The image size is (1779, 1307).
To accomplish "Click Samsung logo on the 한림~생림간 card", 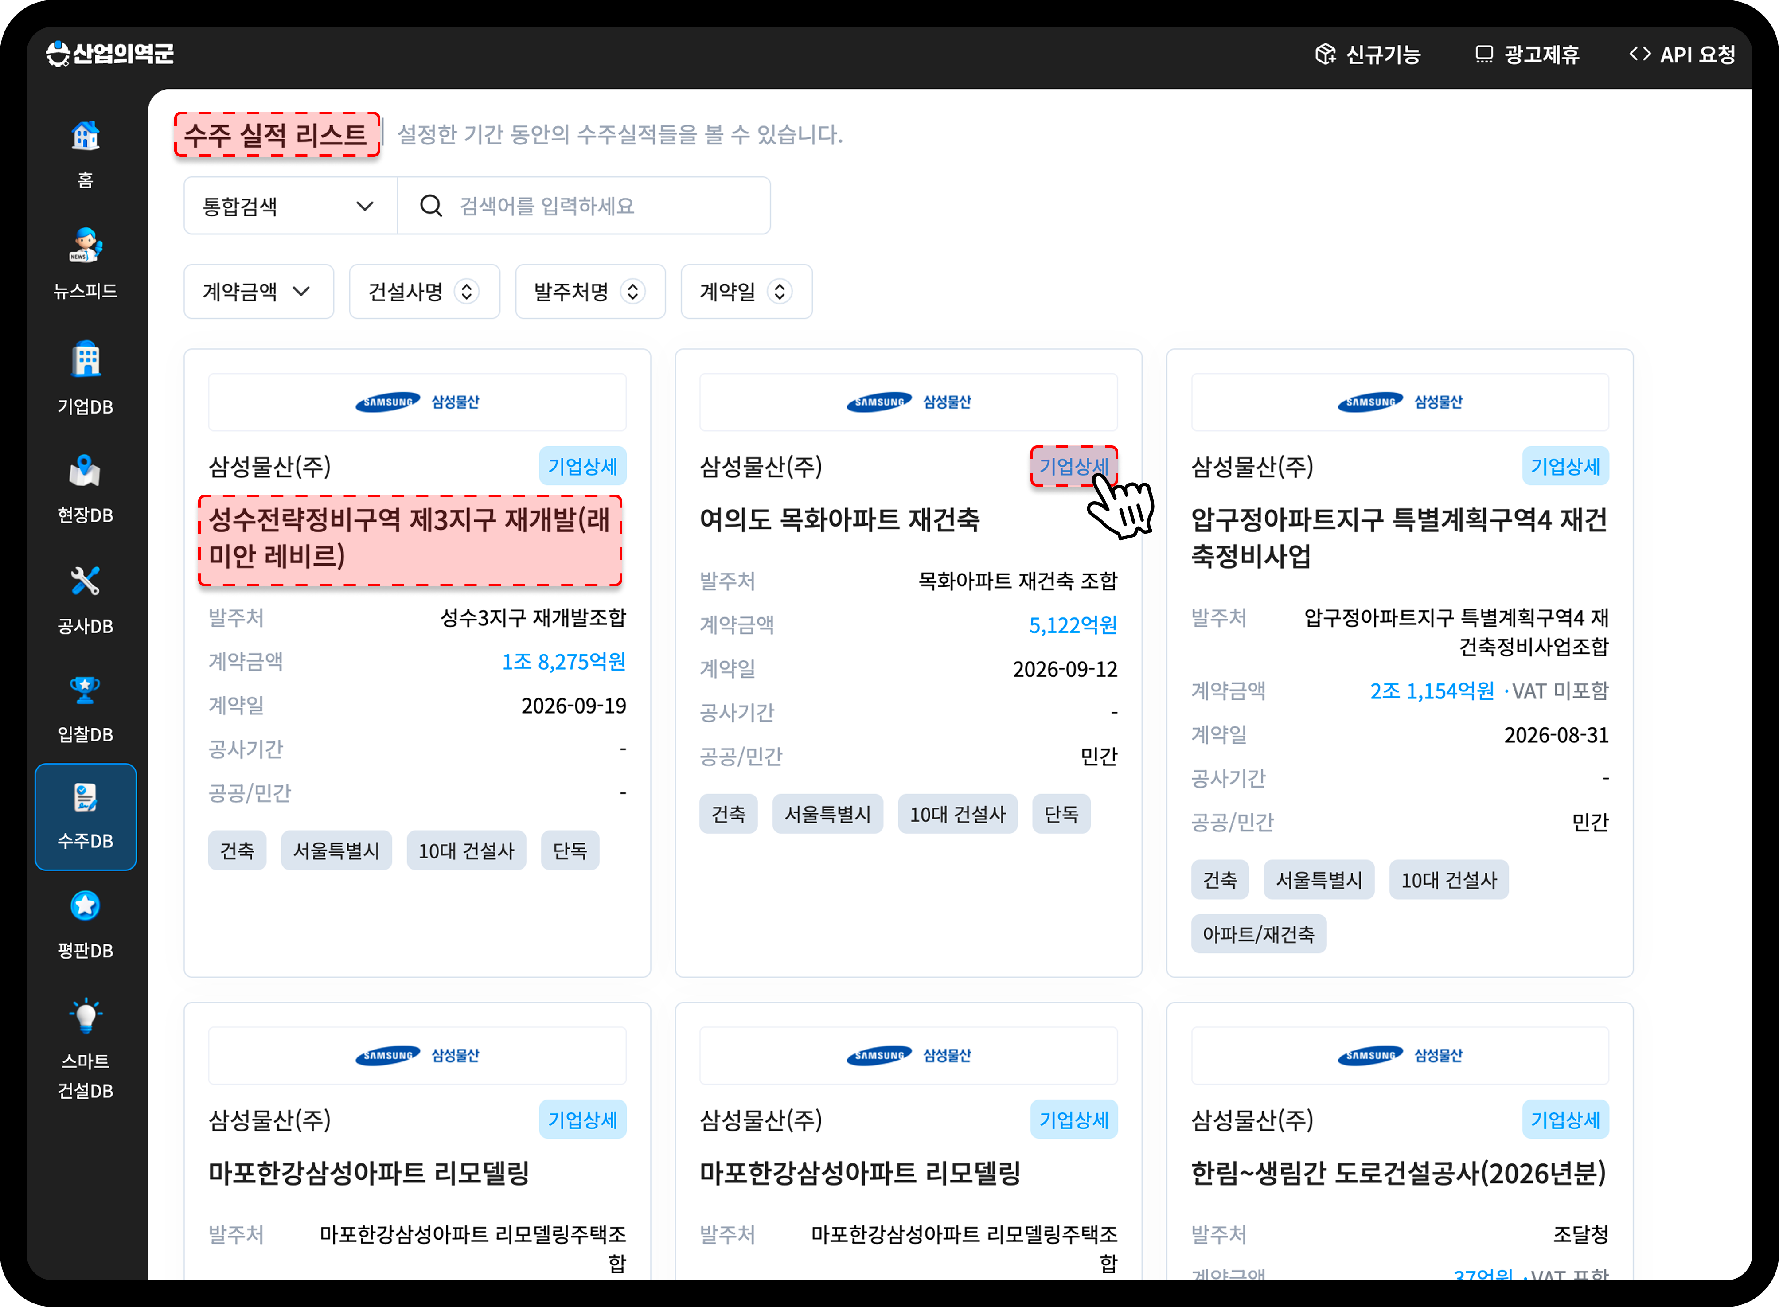I will point(1400,1055).
